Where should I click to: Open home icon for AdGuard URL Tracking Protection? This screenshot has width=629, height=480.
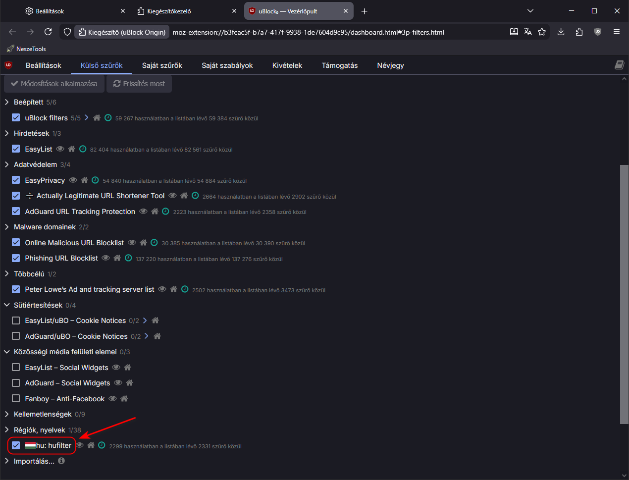point(155,212)
